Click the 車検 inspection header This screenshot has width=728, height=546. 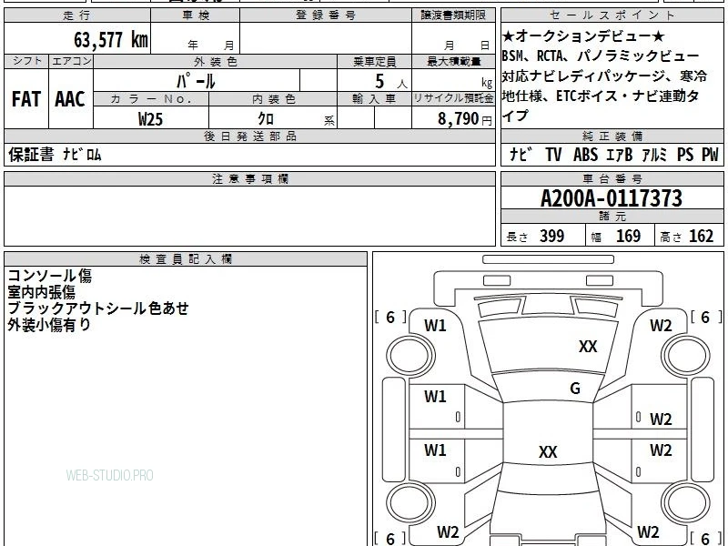pos(196,15)
